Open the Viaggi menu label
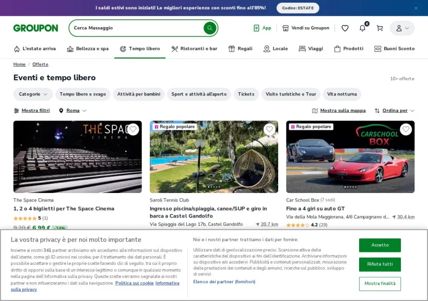The width and height of the screenshot is (428, 301). click(315, 49)
